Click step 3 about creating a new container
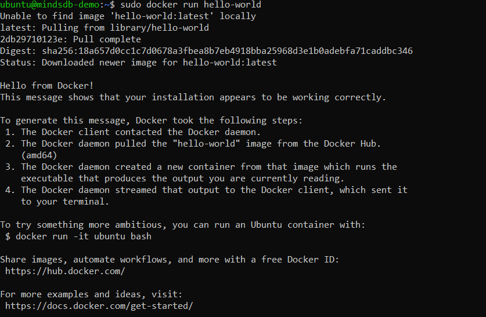Image resolution: width=486 pixels, height=317 pixels. click(209, 167)
